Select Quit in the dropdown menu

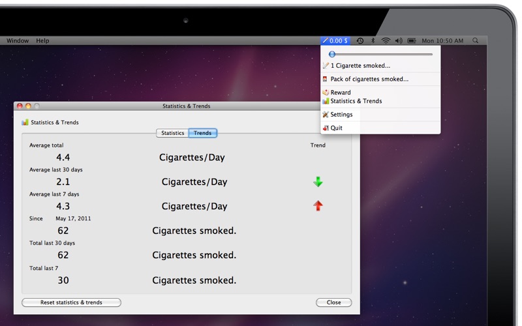pyautogui.click(x=380, y=128)
